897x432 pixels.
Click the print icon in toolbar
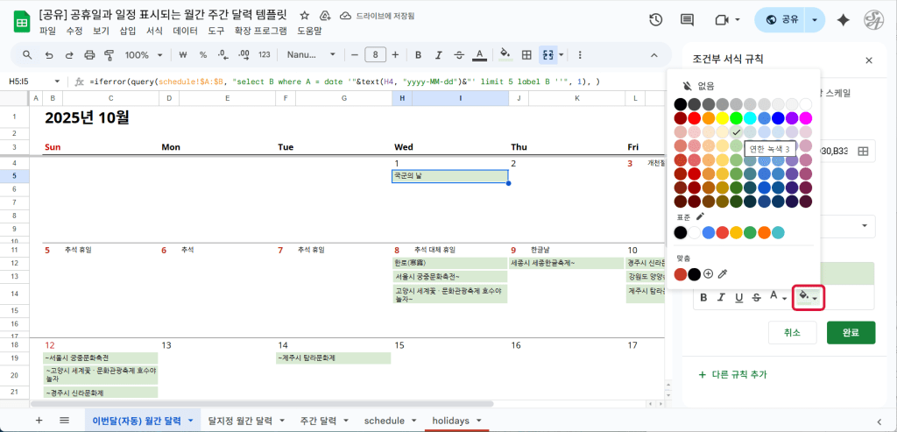(90, 54)
